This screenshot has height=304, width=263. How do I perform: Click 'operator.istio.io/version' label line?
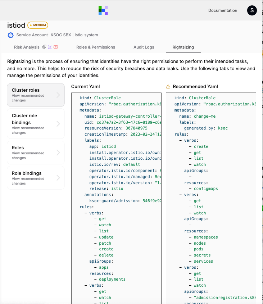coord(125,183)
